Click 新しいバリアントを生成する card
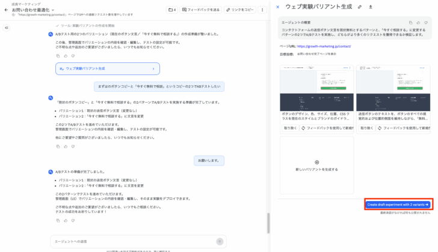Image resolution: width=438 pixels, height=252 pixels. coord(316,165)
